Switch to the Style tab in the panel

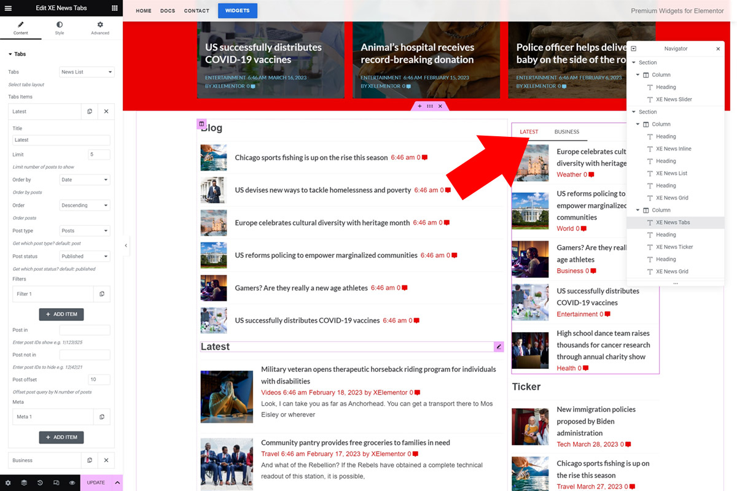(59, 27)
